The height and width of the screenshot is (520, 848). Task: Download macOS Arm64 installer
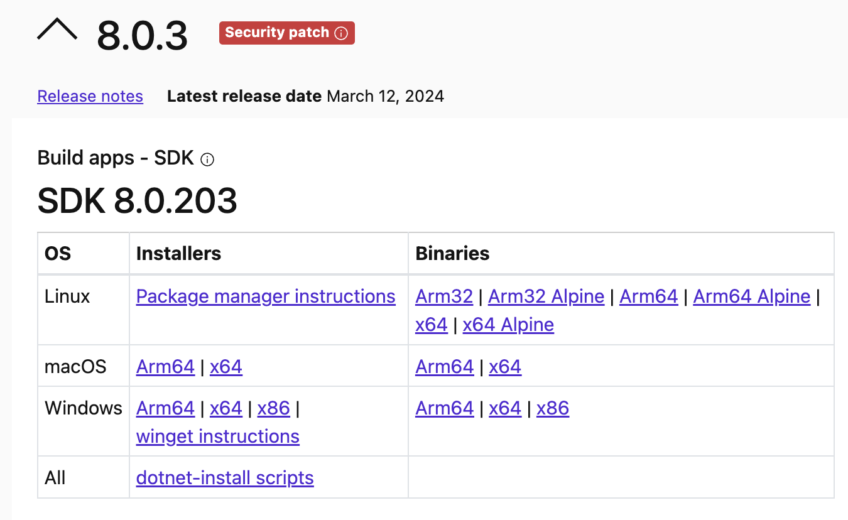[x=165, y=367]
